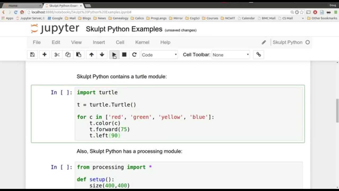The height and width of the screenshot is (191, 339).
Task: Go back with the browser back arrow
Action: (3, 12)
